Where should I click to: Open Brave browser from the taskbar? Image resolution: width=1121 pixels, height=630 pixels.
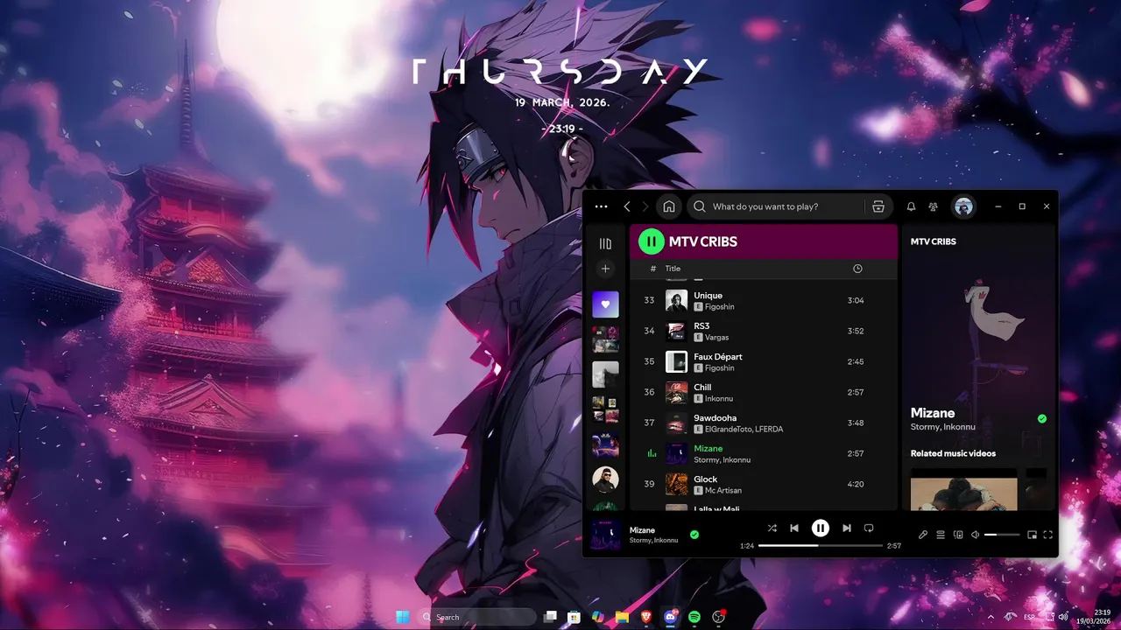pos(646,617)
